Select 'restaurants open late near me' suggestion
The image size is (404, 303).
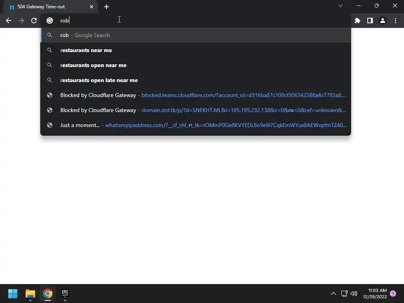(196, 80)
